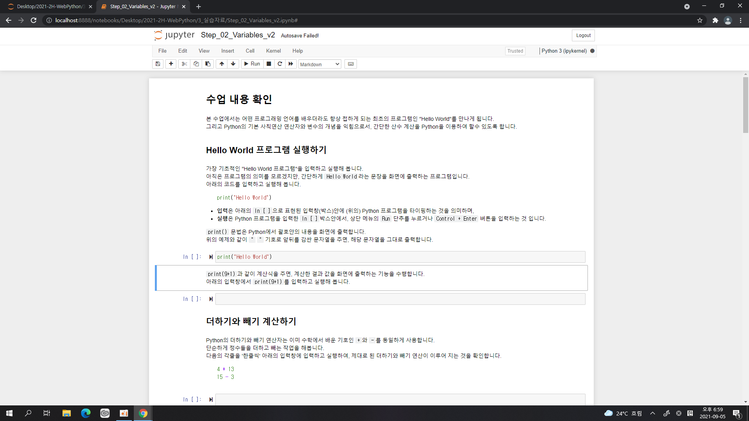Open the Chrome three-dot menu

pos(740,20)
